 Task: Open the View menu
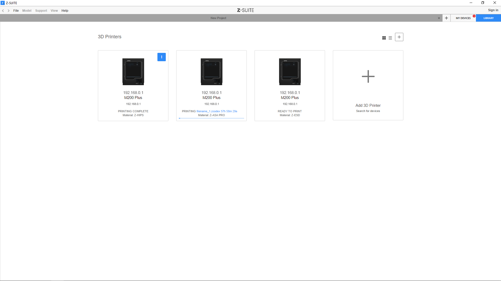pyautogui.click(x=54, y=11)
